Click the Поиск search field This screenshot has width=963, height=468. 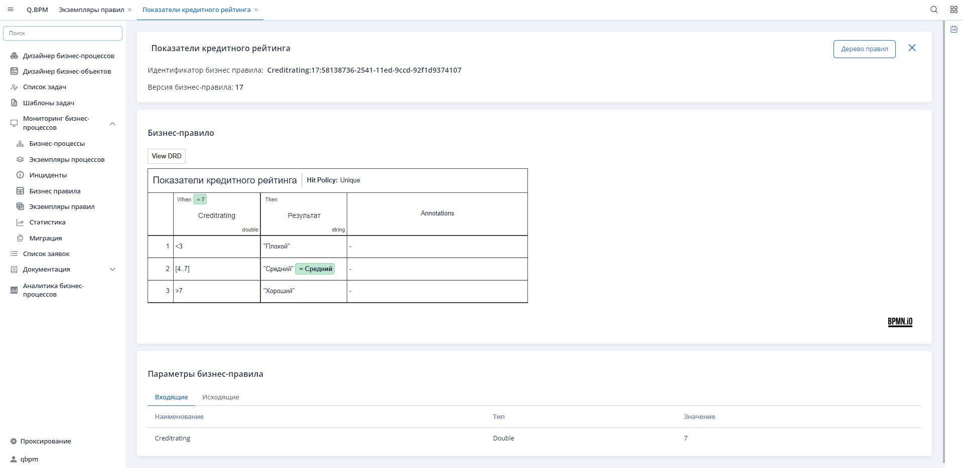(x=63, y=33)
